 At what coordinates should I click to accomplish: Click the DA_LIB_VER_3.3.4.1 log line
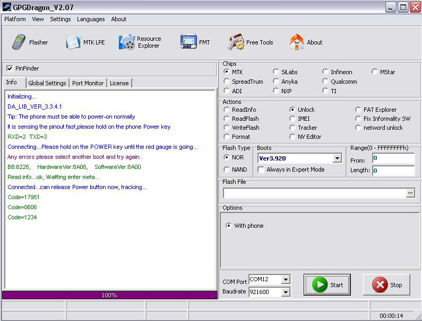tap(35, 106)
